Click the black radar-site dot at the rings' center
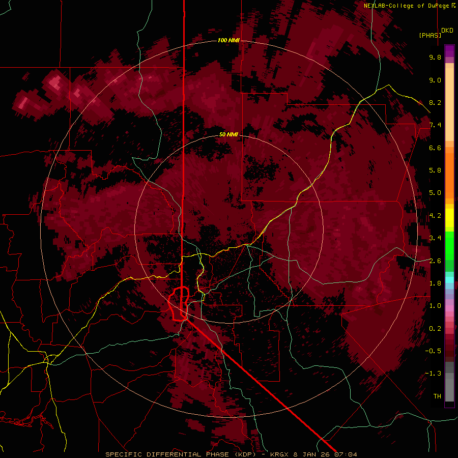The image size is (458, 458). (229, 228)
